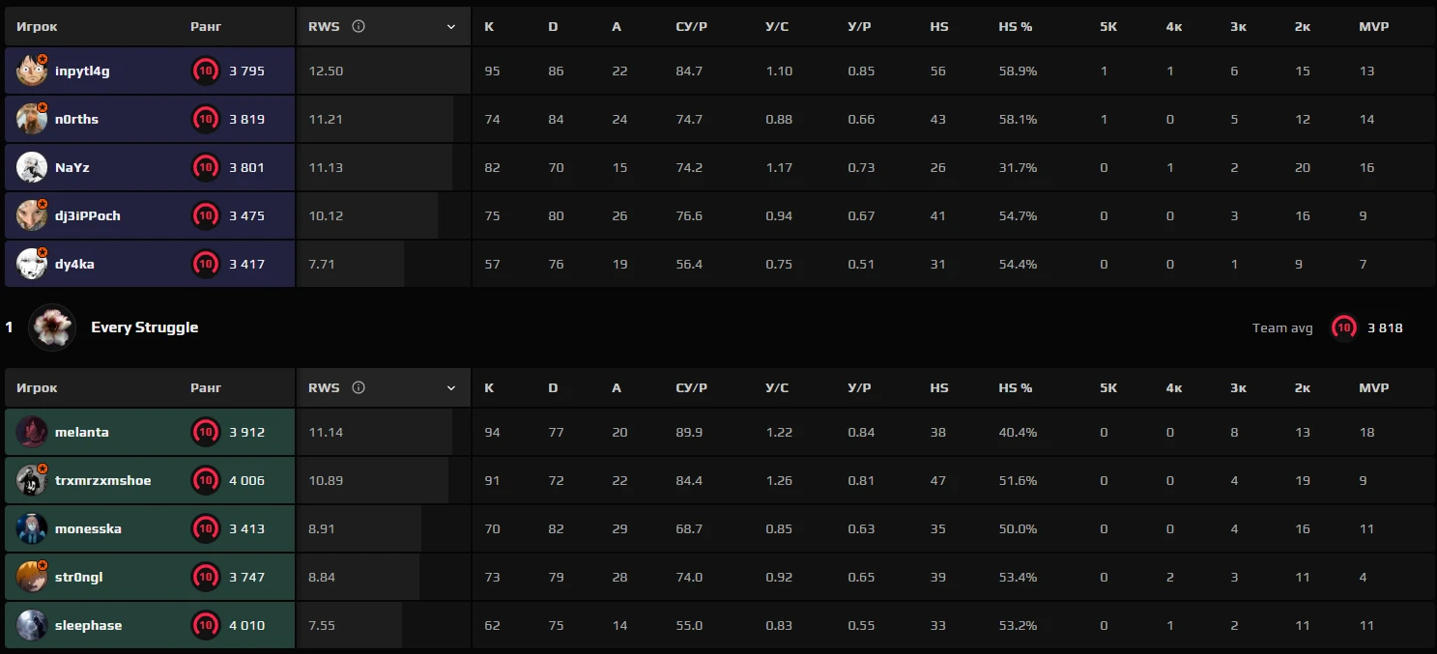Open monesska's player profile name
Screen dimensions: 1437x654
point(88,528)
